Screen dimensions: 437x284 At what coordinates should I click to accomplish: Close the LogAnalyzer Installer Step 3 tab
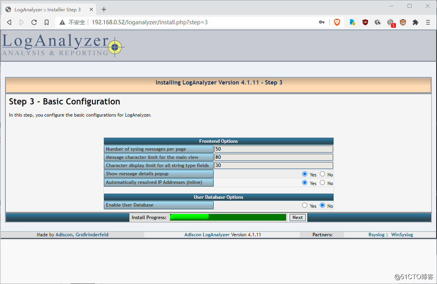91,9
